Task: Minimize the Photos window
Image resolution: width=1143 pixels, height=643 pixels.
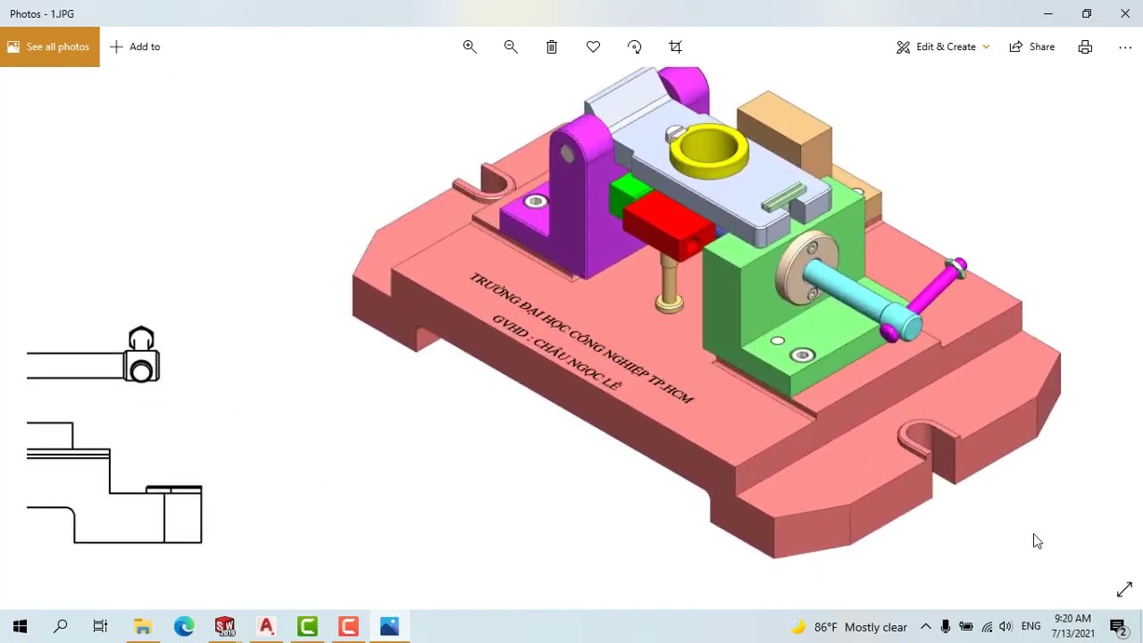Action: pos(1048,13)
